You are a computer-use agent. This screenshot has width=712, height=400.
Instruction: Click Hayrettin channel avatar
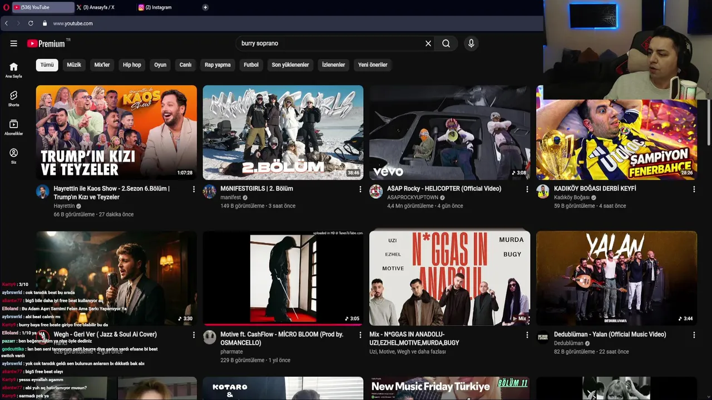pyautogui.click(x=43, y=192)
